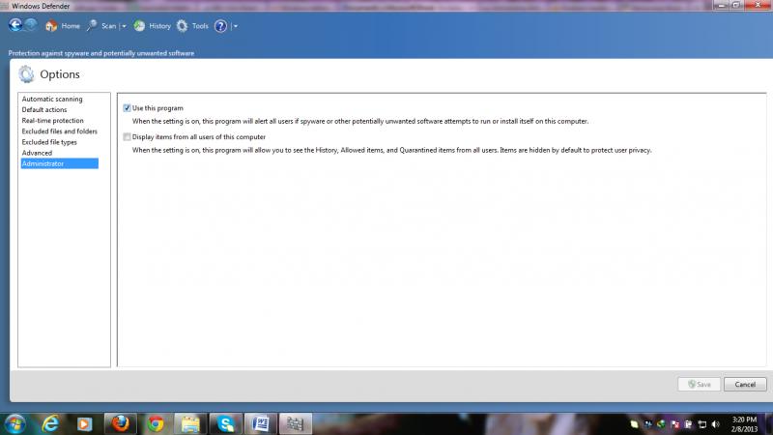The image size is (773, 435).
Task: Open Skype from the taskbar
Action: tap(226, 424)
